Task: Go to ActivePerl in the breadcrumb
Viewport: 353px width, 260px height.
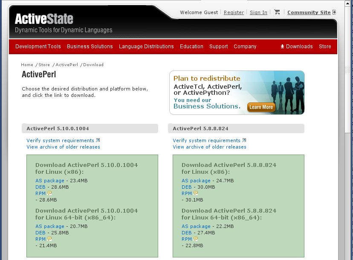Action: 67,65
